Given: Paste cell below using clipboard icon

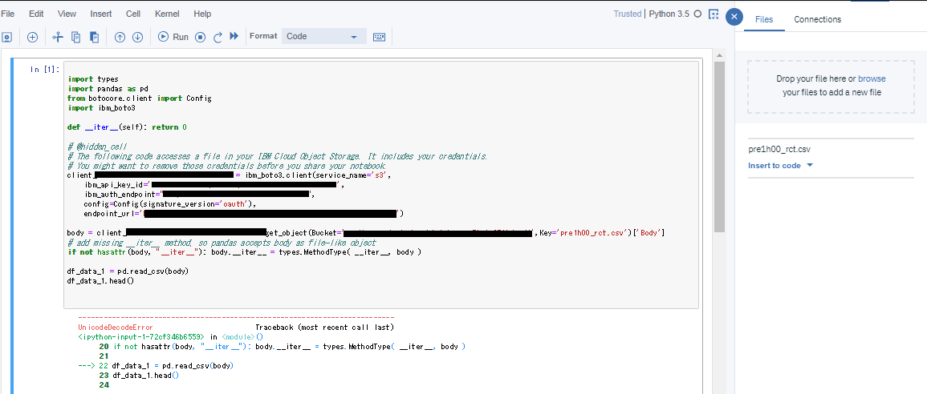Looking at the screenshot, I should tap(94, 37).
